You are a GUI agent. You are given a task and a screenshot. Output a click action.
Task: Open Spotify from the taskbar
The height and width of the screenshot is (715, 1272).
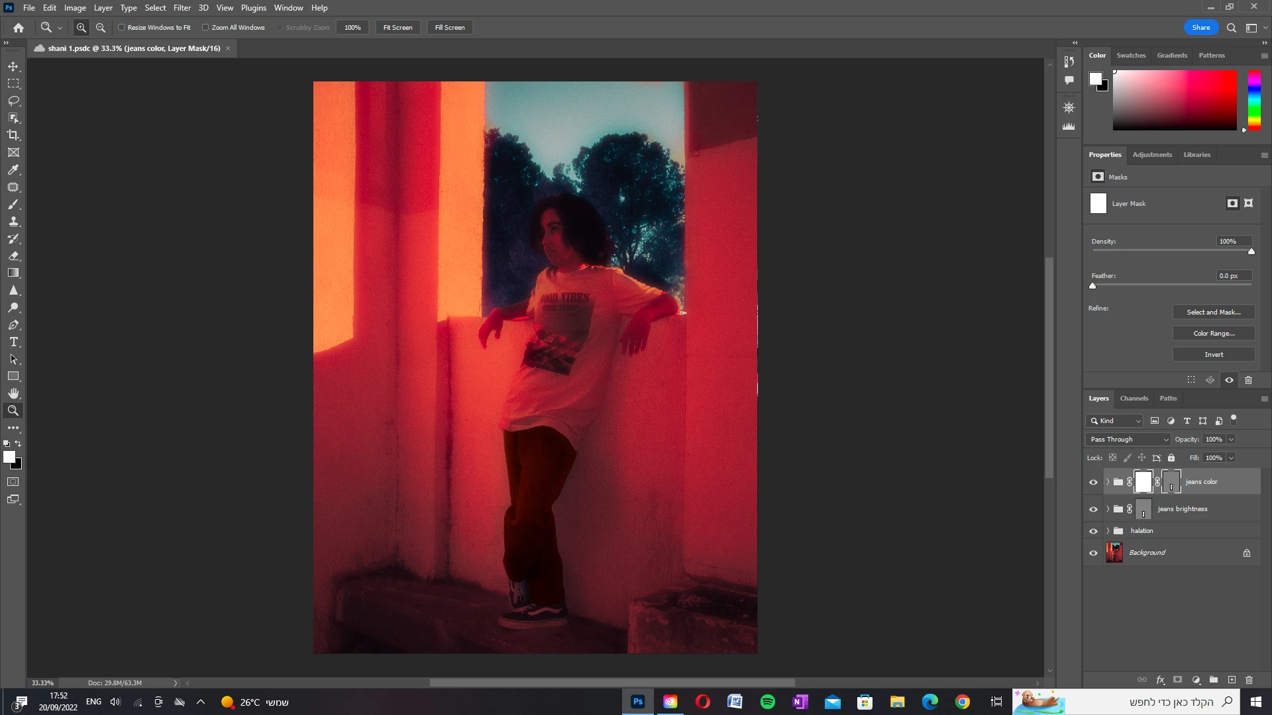(x=767, y=702)
